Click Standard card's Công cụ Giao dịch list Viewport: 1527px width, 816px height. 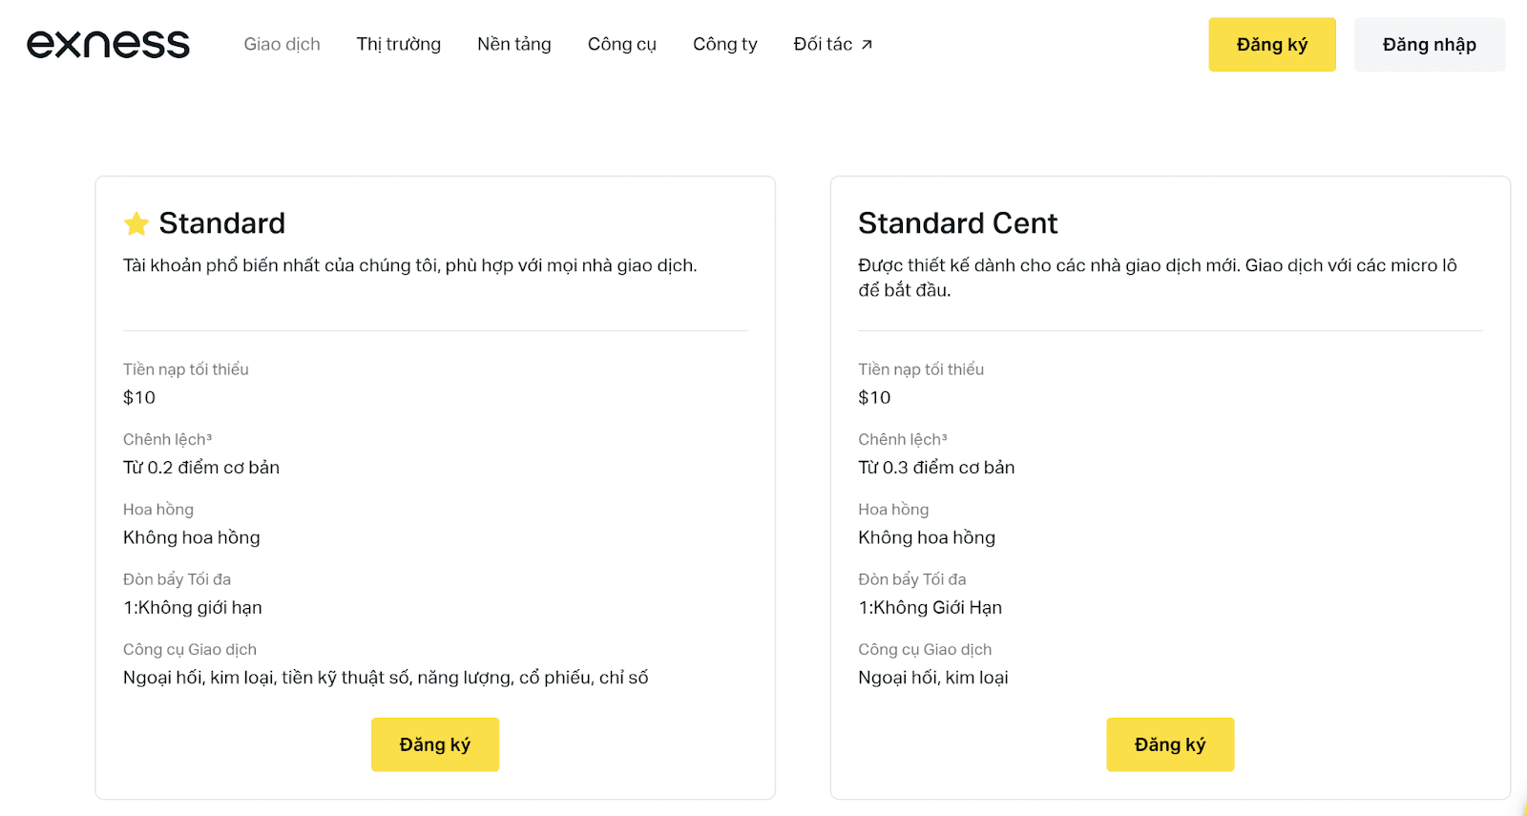click(385, 678)
